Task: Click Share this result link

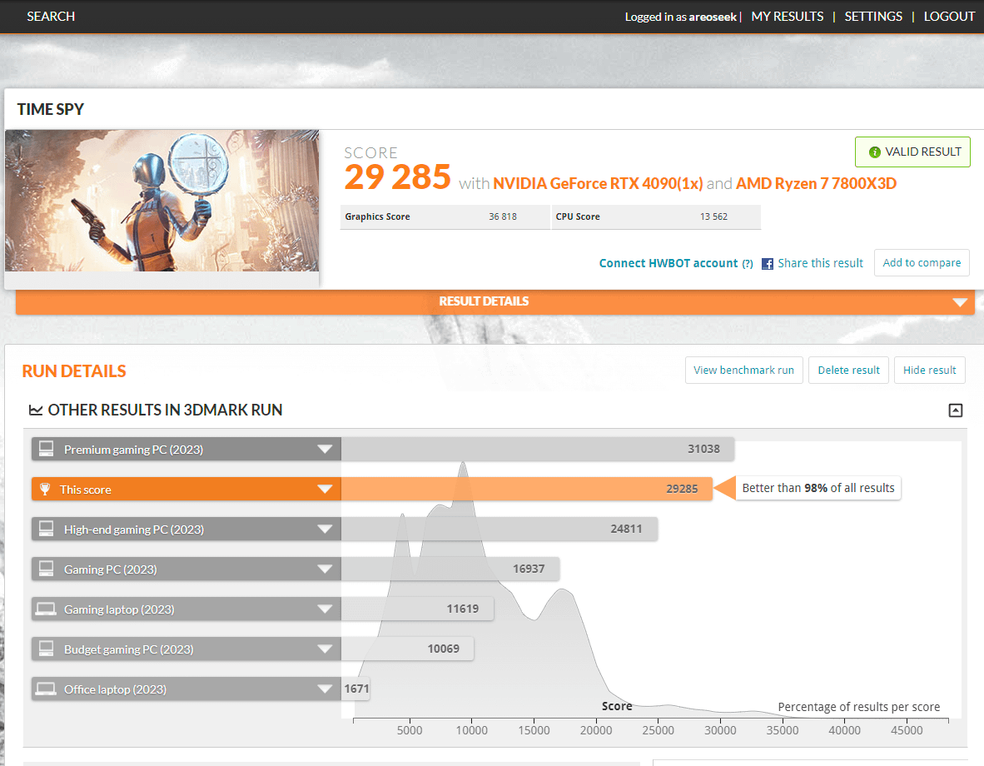Action: pos(820,263)
